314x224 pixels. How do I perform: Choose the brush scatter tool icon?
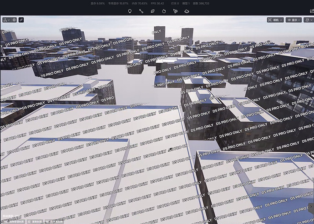tap(175, 11)
